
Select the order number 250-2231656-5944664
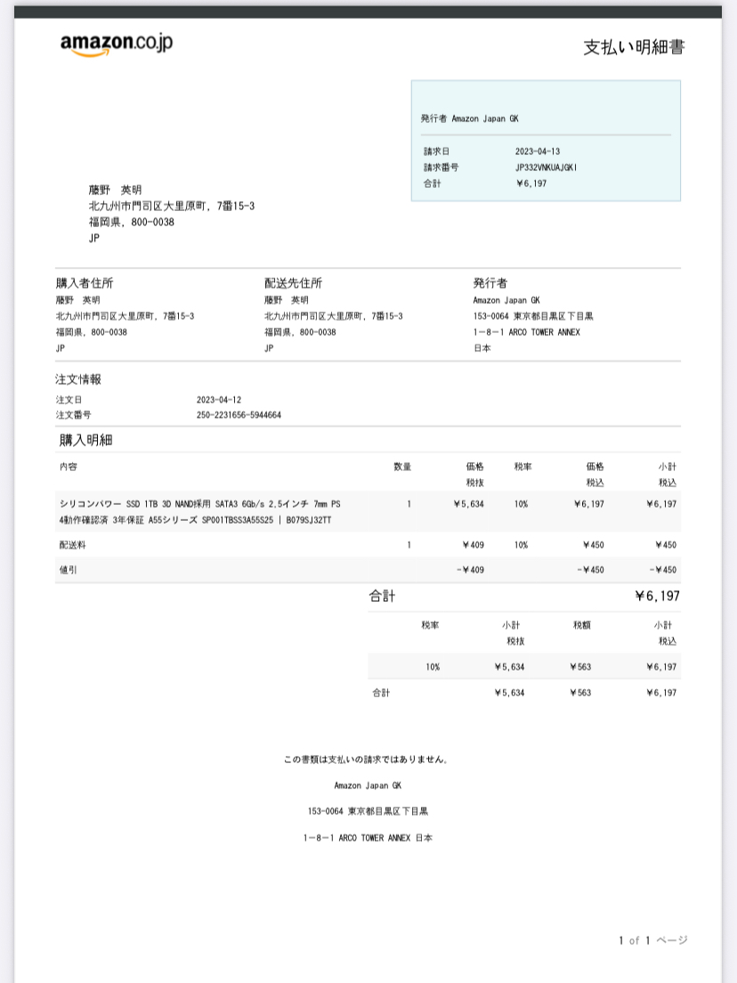click(x=239, y=415)
